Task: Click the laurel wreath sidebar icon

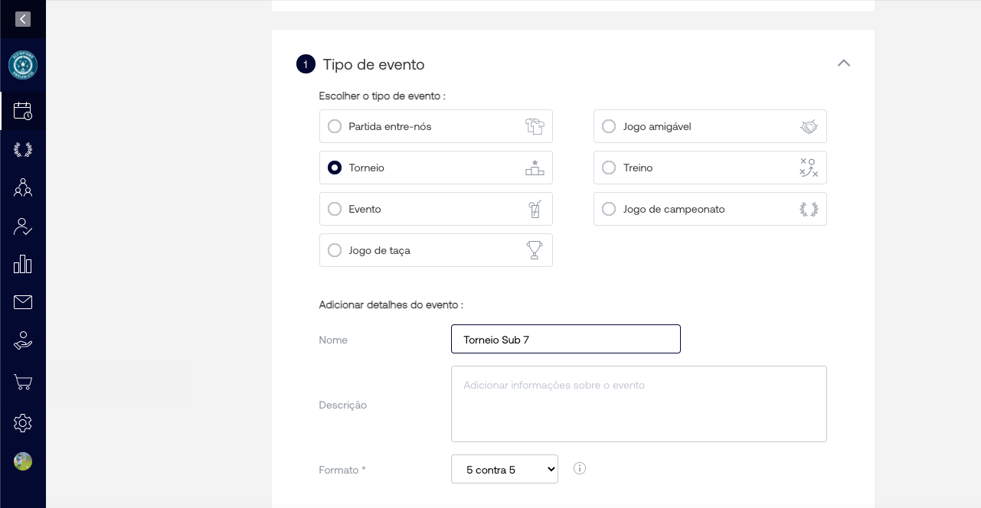Action: [23, 150]
